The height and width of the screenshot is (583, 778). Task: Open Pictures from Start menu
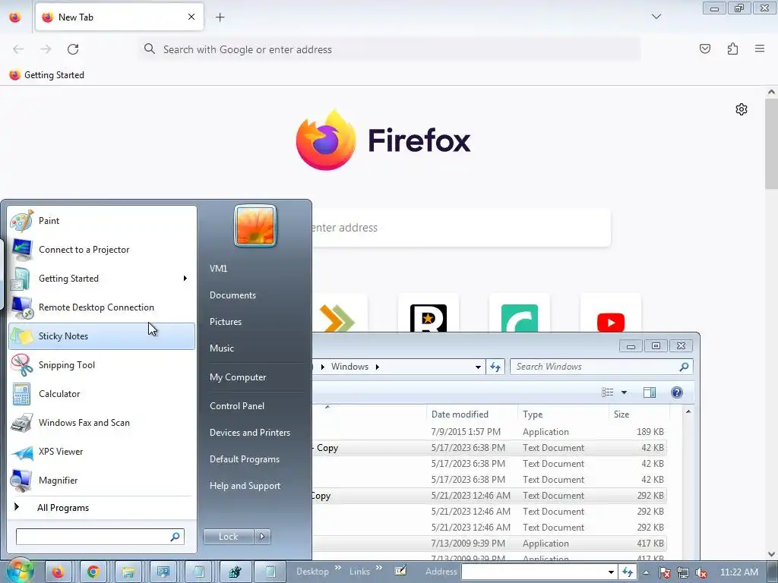coord(225,322)
